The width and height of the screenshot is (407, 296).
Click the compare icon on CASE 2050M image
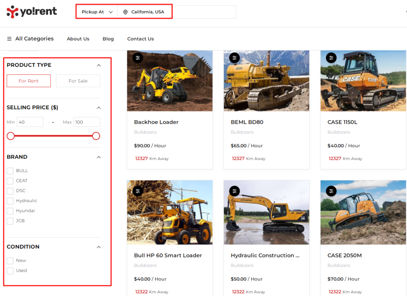(x=331, y=191)
